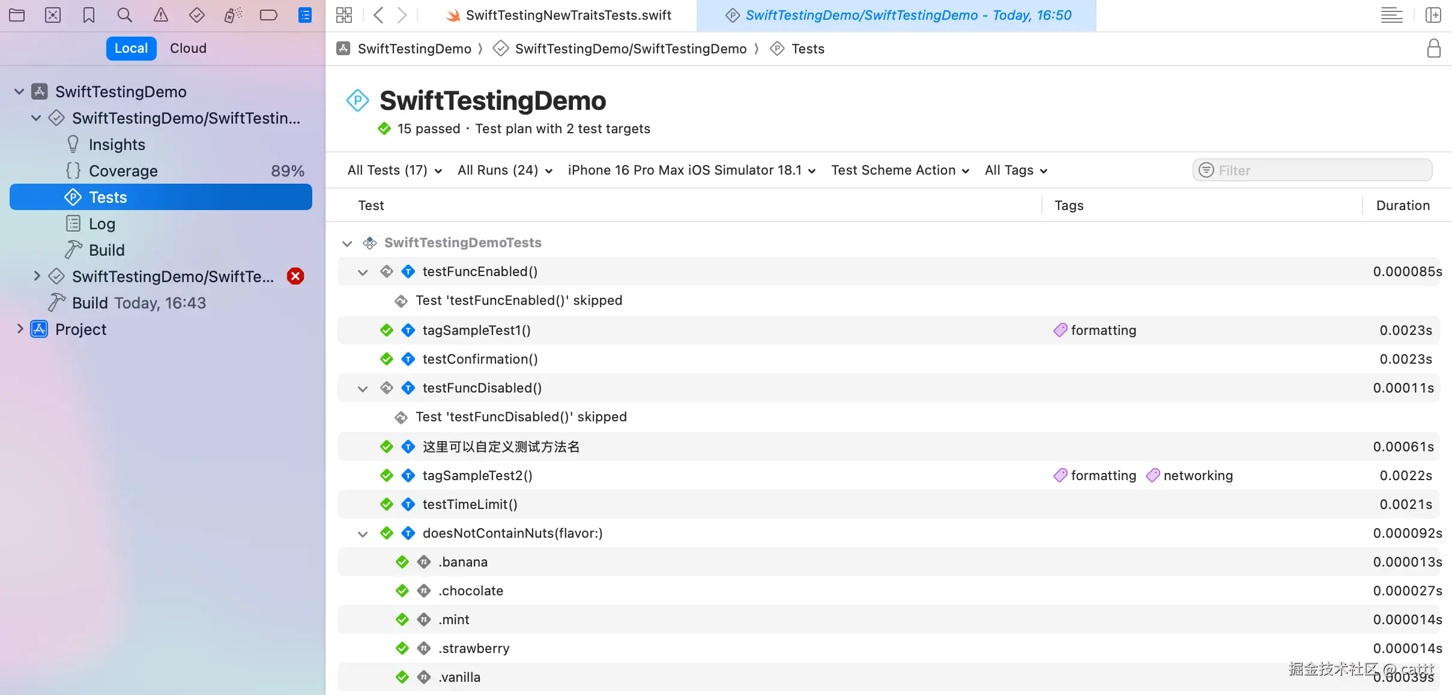The image size is (1452, 695).
Task: Open the All Tests (17) dropdown
Action: coord(395,170)
